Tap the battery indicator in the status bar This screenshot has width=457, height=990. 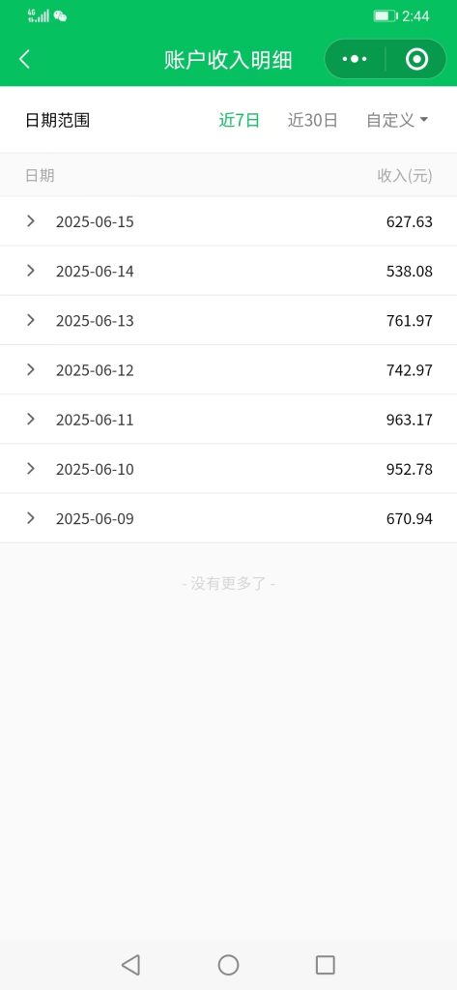pyautogui.click(x=386, y=15)
